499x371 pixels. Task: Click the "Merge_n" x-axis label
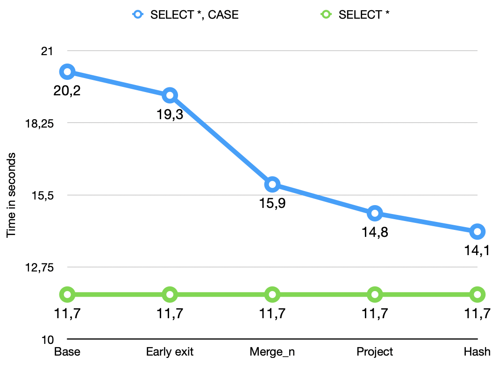(272, 352)
